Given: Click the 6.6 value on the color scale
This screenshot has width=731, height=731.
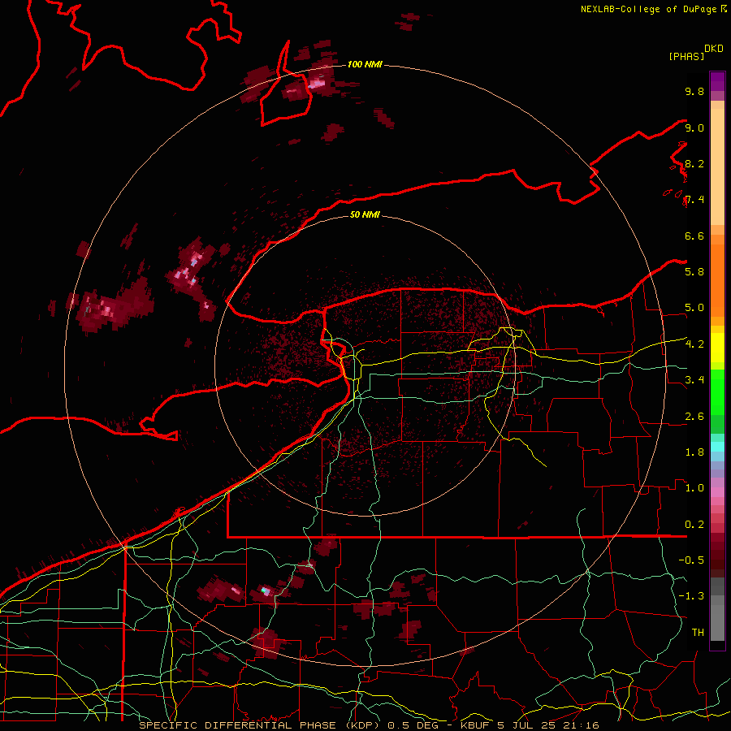Looking at the screenshot, I should point(694,236).
